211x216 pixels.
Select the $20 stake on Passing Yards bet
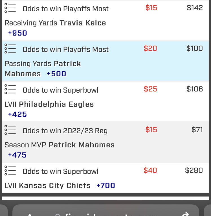(150, 49)
